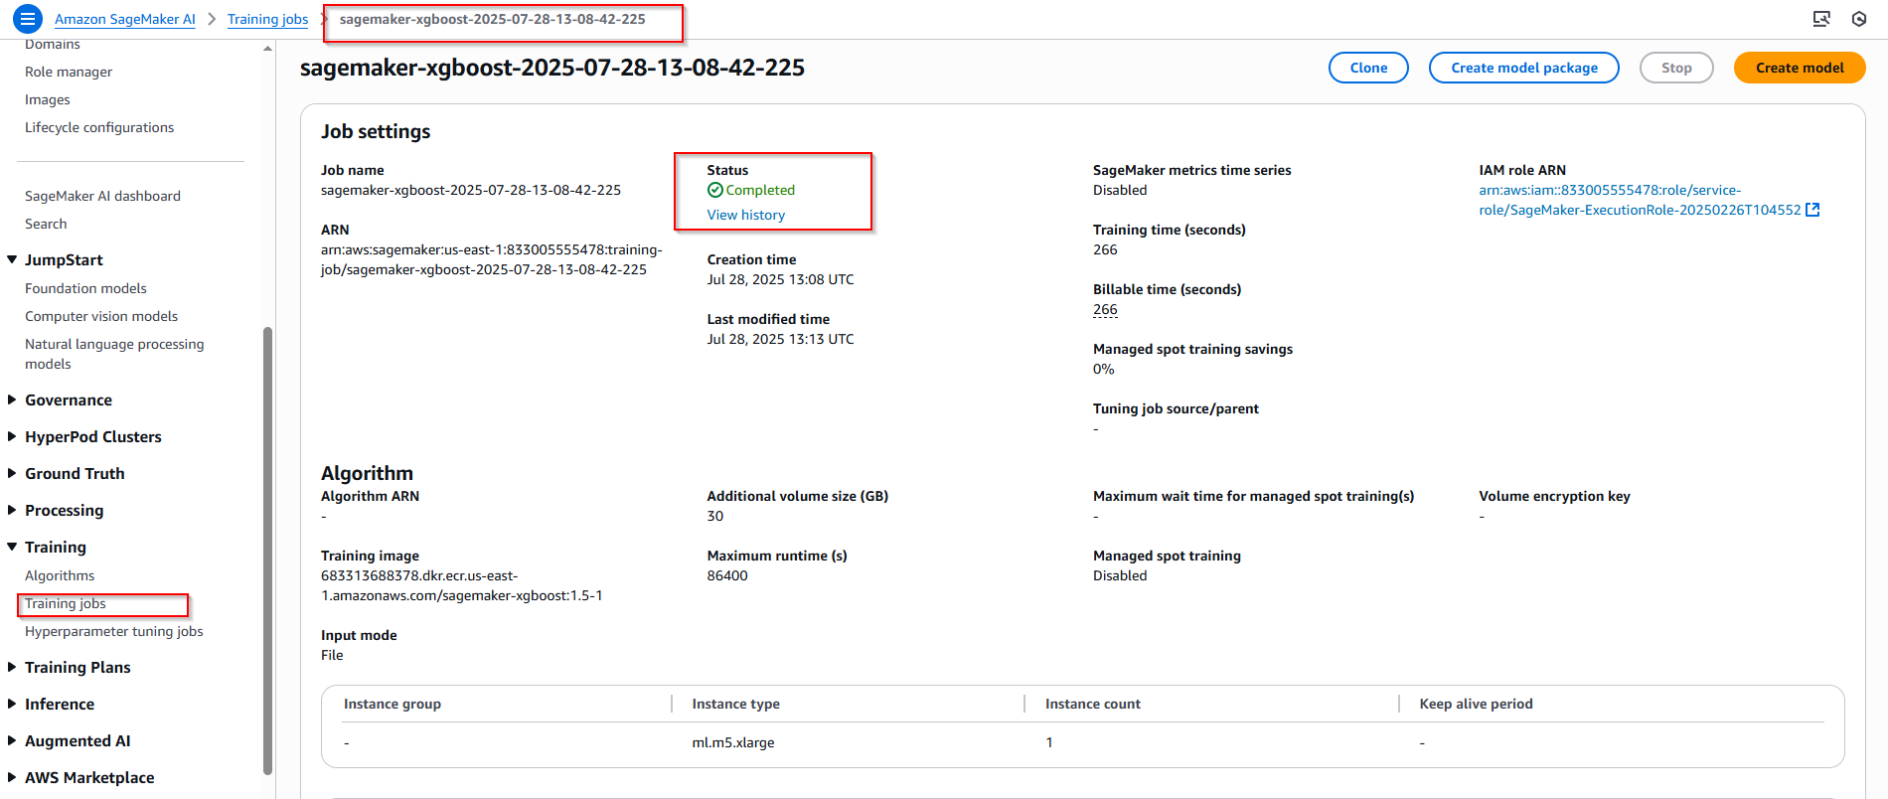Click the Maximum runtime value 86400
1888x799 pixels.
pos(727,575)
